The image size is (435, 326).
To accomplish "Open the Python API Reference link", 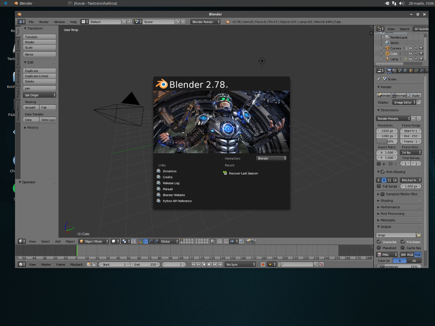I will pyautogui.click(x=177, y=201).
